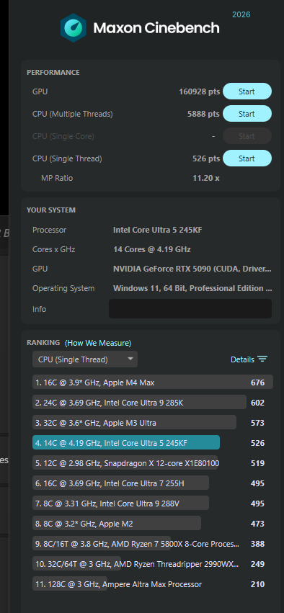Select the Ampere Altra Max Processor row
284x613 pixels.
(x=118, y=584)
